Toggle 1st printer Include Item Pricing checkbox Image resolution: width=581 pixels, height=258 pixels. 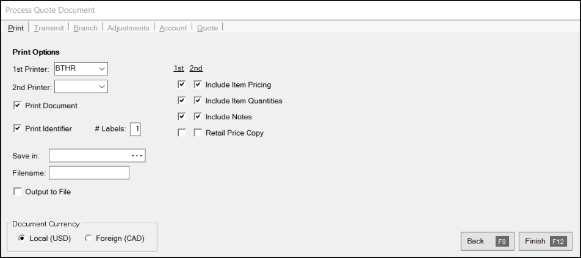tap(182, 85)
